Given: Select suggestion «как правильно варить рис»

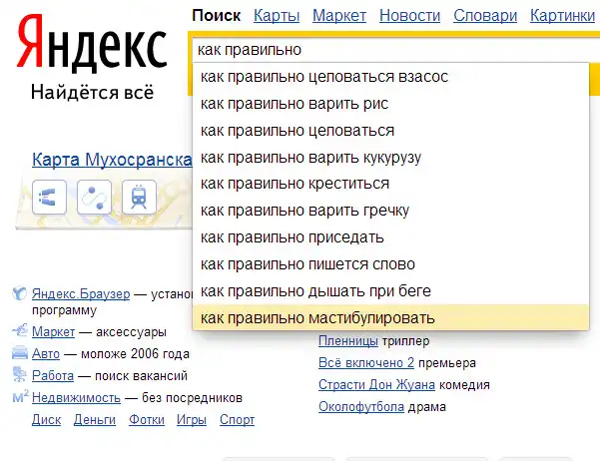Looking at the screenshot, I should 294,104.
